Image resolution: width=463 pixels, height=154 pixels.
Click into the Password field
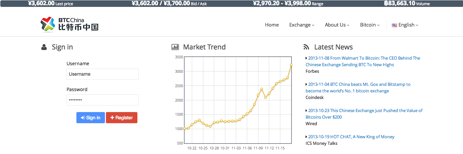pyautogui.click(x=102, y=100)
